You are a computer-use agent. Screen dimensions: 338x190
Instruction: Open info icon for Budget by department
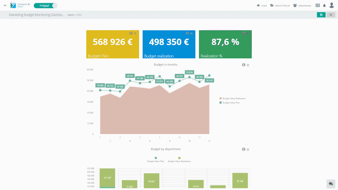click(x=244, y=150)
